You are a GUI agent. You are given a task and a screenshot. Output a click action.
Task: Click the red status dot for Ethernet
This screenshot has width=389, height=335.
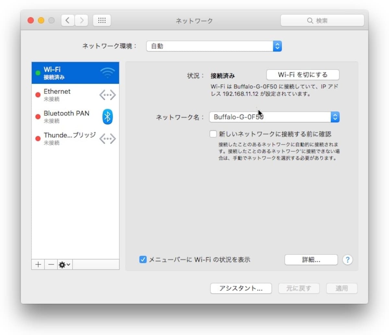coord(38,95)
